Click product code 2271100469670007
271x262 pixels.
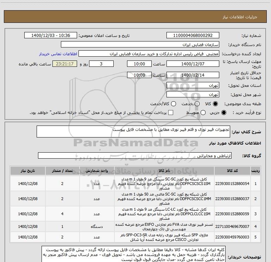pyautogui.click(x=232, y=226)
